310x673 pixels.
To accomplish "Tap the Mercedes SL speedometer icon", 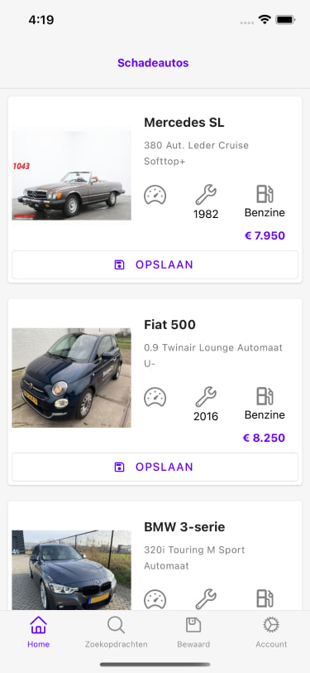I will (x=155, y=195).
